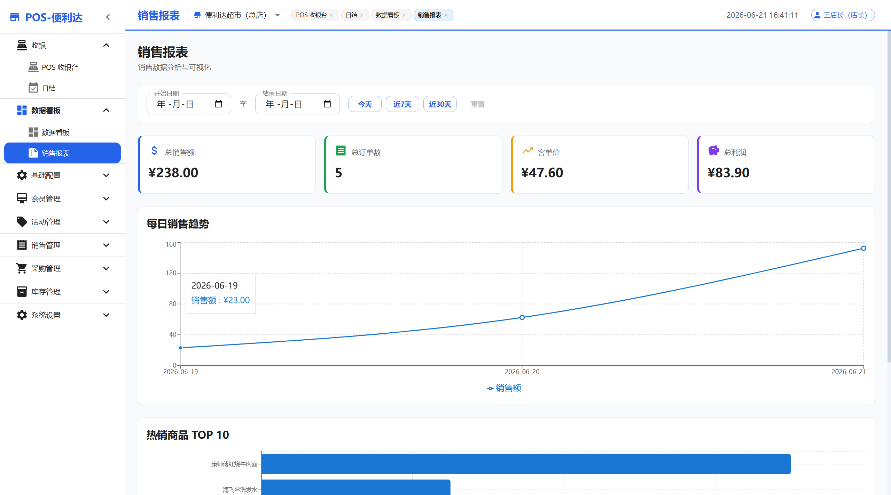Click the 活动管理 tag icon
Viewport: 891px width, 495px height.
(x=22, y=222)
